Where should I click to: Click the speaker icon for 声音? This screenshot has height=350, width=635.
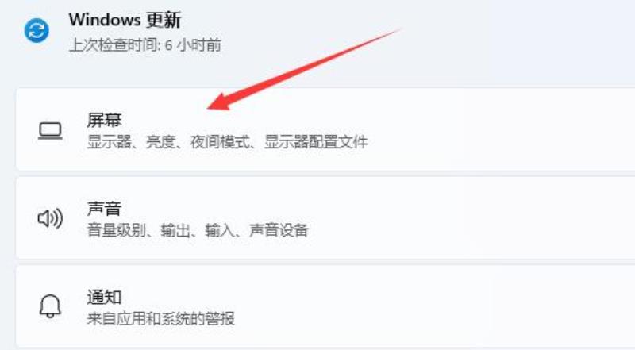coord(50,219)
